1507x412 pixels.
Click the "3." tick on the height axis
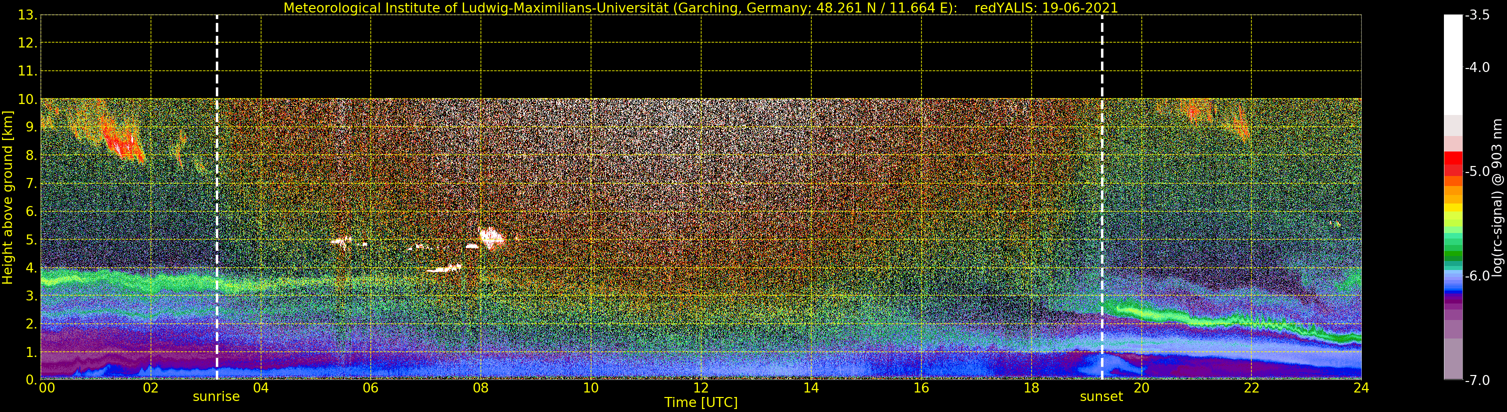point(31,296)
